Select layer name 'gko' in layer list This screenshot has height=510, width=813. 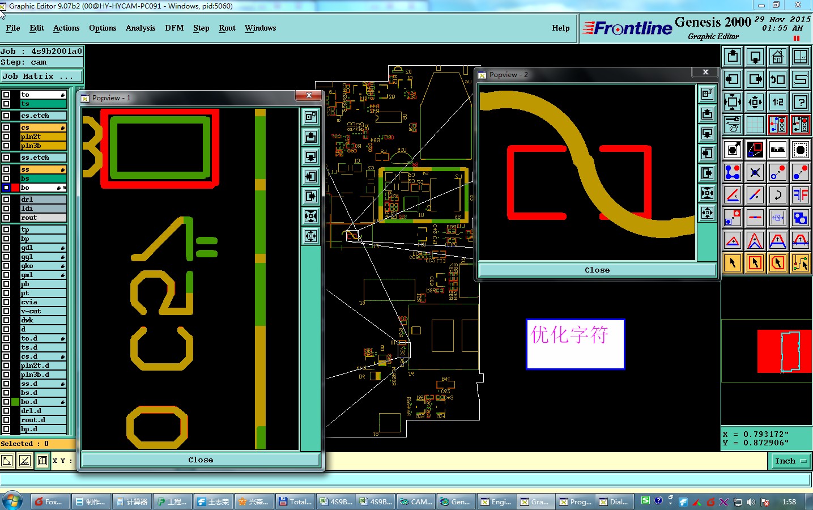click(x=43, y=266)
